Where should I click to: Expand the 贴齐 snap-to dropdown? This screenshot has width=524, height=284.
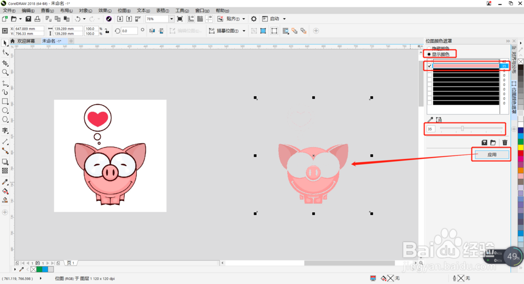point(244,19)
